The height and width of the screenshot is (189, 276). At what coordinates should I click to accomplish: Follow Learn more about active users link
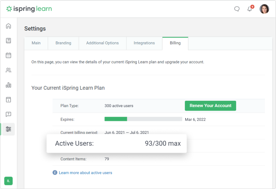tap(86, 172)
